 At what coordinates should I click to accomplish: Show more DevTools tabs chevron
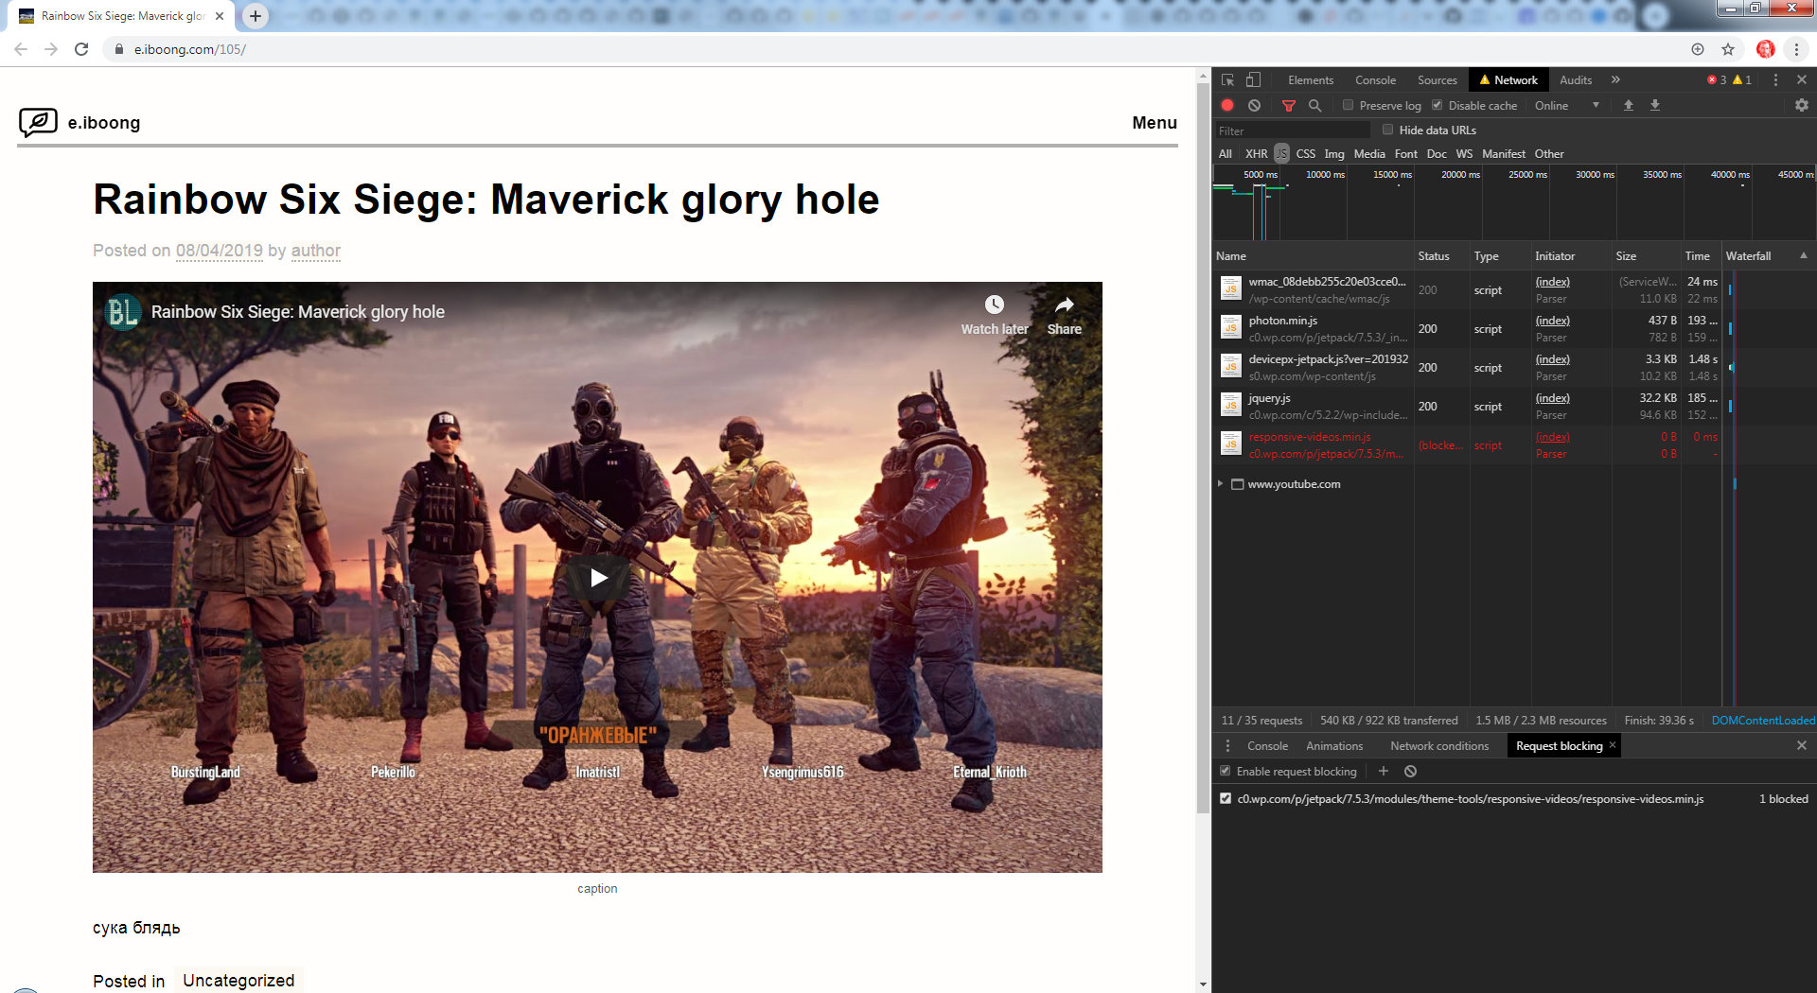coord(1615,80)
